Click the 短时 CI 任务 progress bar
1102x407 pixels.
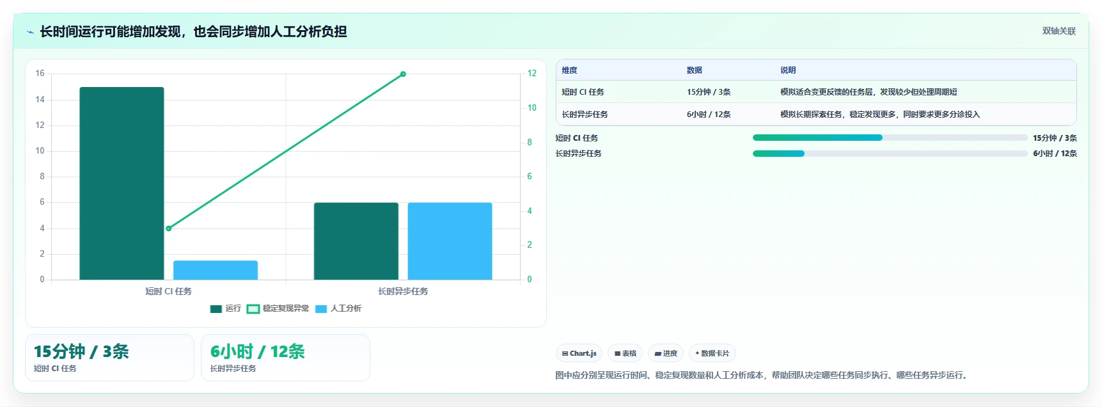point(890,138)
